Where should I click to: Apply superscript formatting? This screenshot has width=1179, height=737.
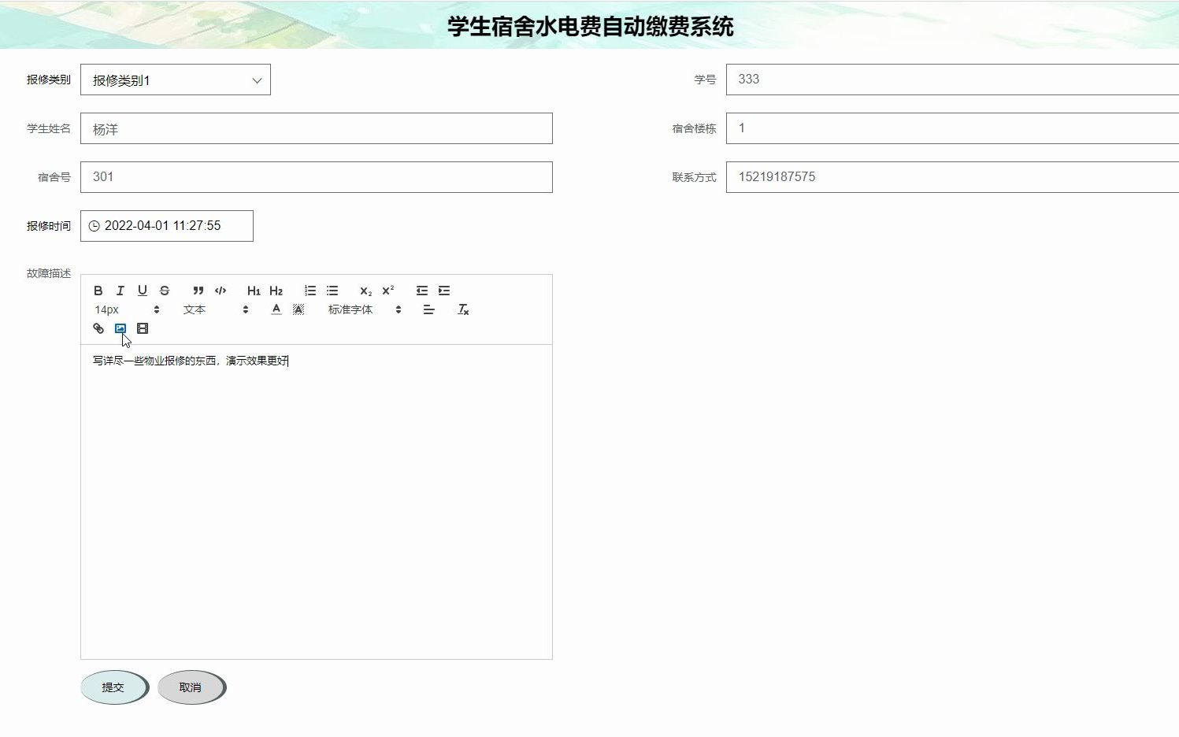[387, 291]
